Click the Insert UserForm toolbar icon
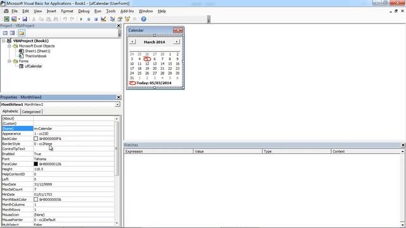Image resolution: width=406 pixels, height=228 pixels. coord(14,19)
